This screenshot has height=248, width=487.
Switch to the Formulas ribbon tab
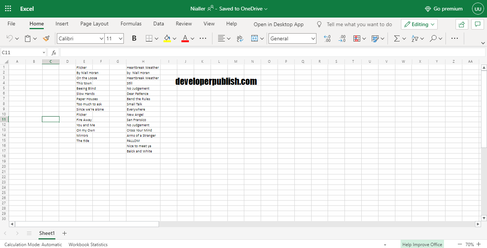(131, 24)
